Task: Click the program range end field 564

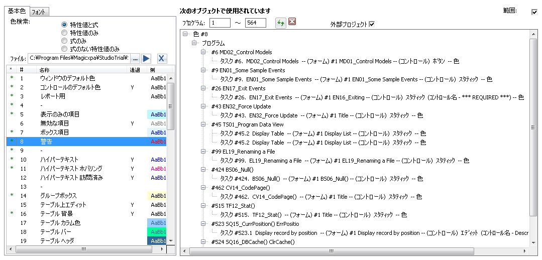Action: (256, 23)
